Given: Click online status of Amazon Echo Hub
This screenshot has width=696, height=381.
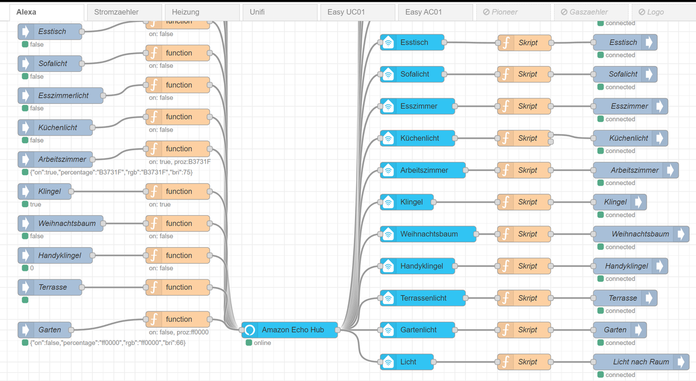Looking at the screenshot, I should pos(258,343).
